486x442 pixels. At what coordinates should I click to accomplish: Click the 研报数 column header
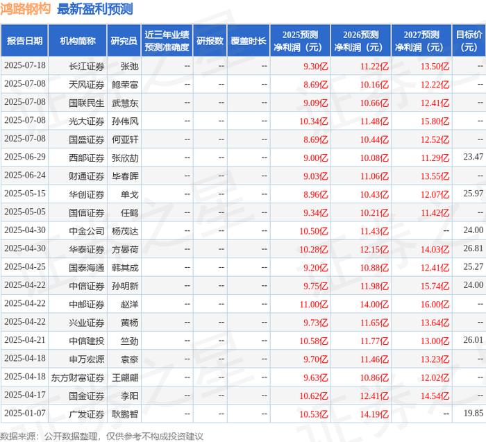[x=210, y=40]
